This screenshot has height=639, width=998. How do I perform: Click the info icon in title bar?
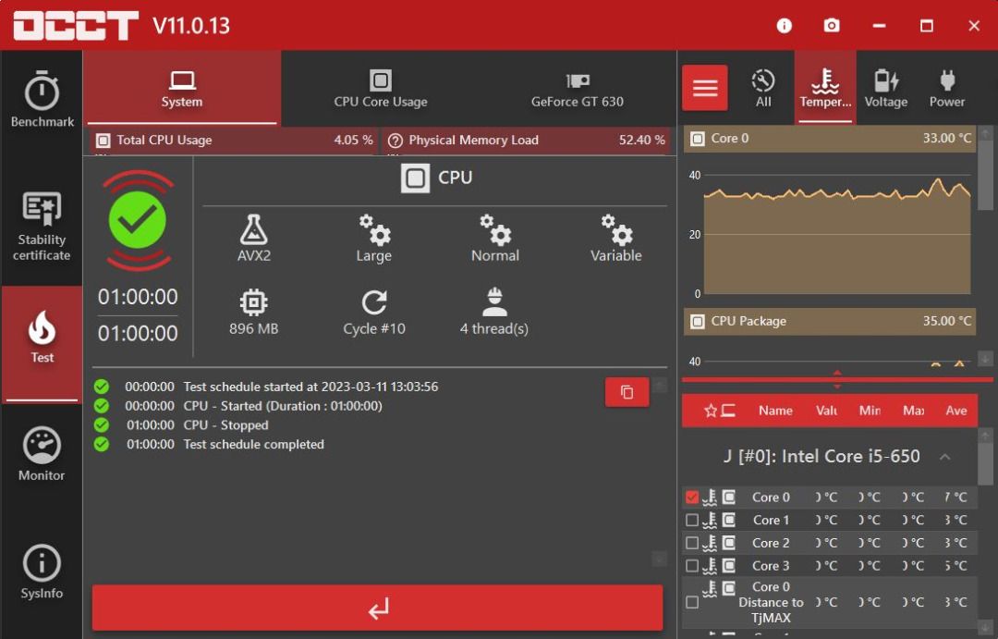click(785, 26)
